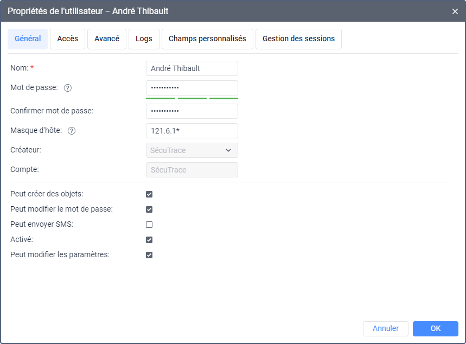Click the Créateur label text
The image size is (466, 344).
pos(25,150)
